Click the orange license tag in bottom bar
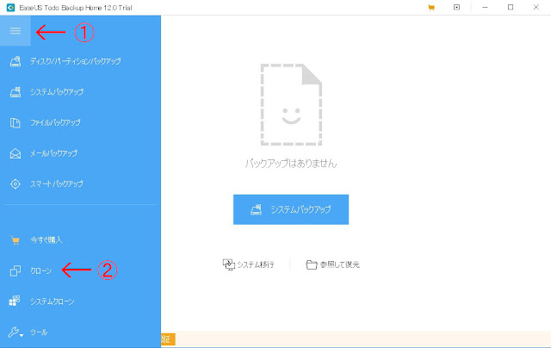551x348 pixels. [x=168, y=339]
